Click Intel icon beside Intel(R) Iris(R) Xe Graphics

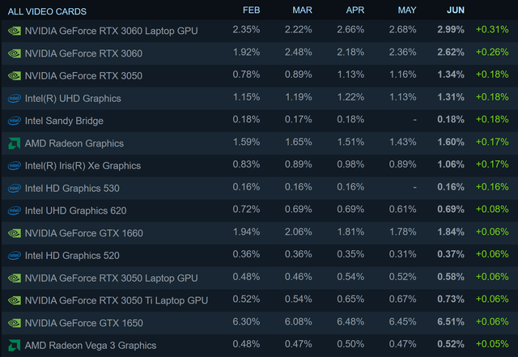[x=14, y=166]
